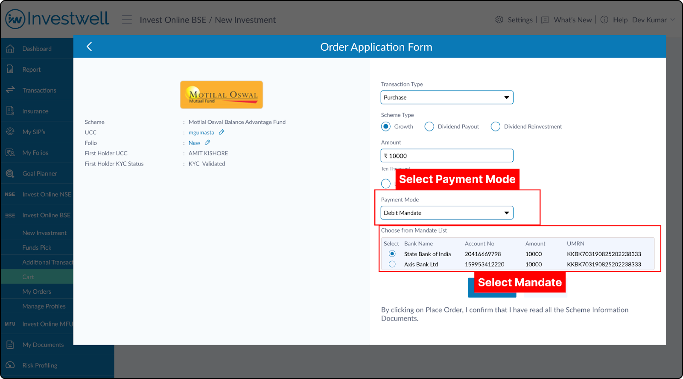Select the Dividend Reinvestment option
Screen dimensions: 683x379
click(496, 126)
